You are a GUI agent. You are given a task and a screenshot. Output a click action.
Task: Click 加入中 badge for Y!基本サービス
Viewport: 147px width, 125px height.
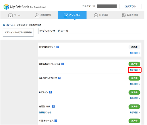point(134,121)
